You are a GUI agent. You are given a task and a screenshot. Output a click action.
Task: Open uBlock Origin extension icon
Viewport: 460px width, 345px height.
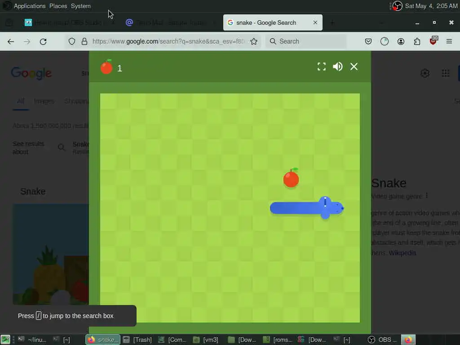coord(433,41)
